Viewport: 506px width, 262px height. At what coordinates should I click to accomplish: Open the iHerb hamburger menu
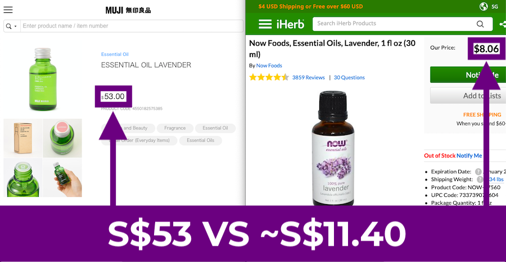point(265,24)
